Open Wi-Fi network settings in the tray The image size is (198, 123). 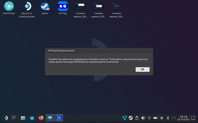[x=149, y=118]
